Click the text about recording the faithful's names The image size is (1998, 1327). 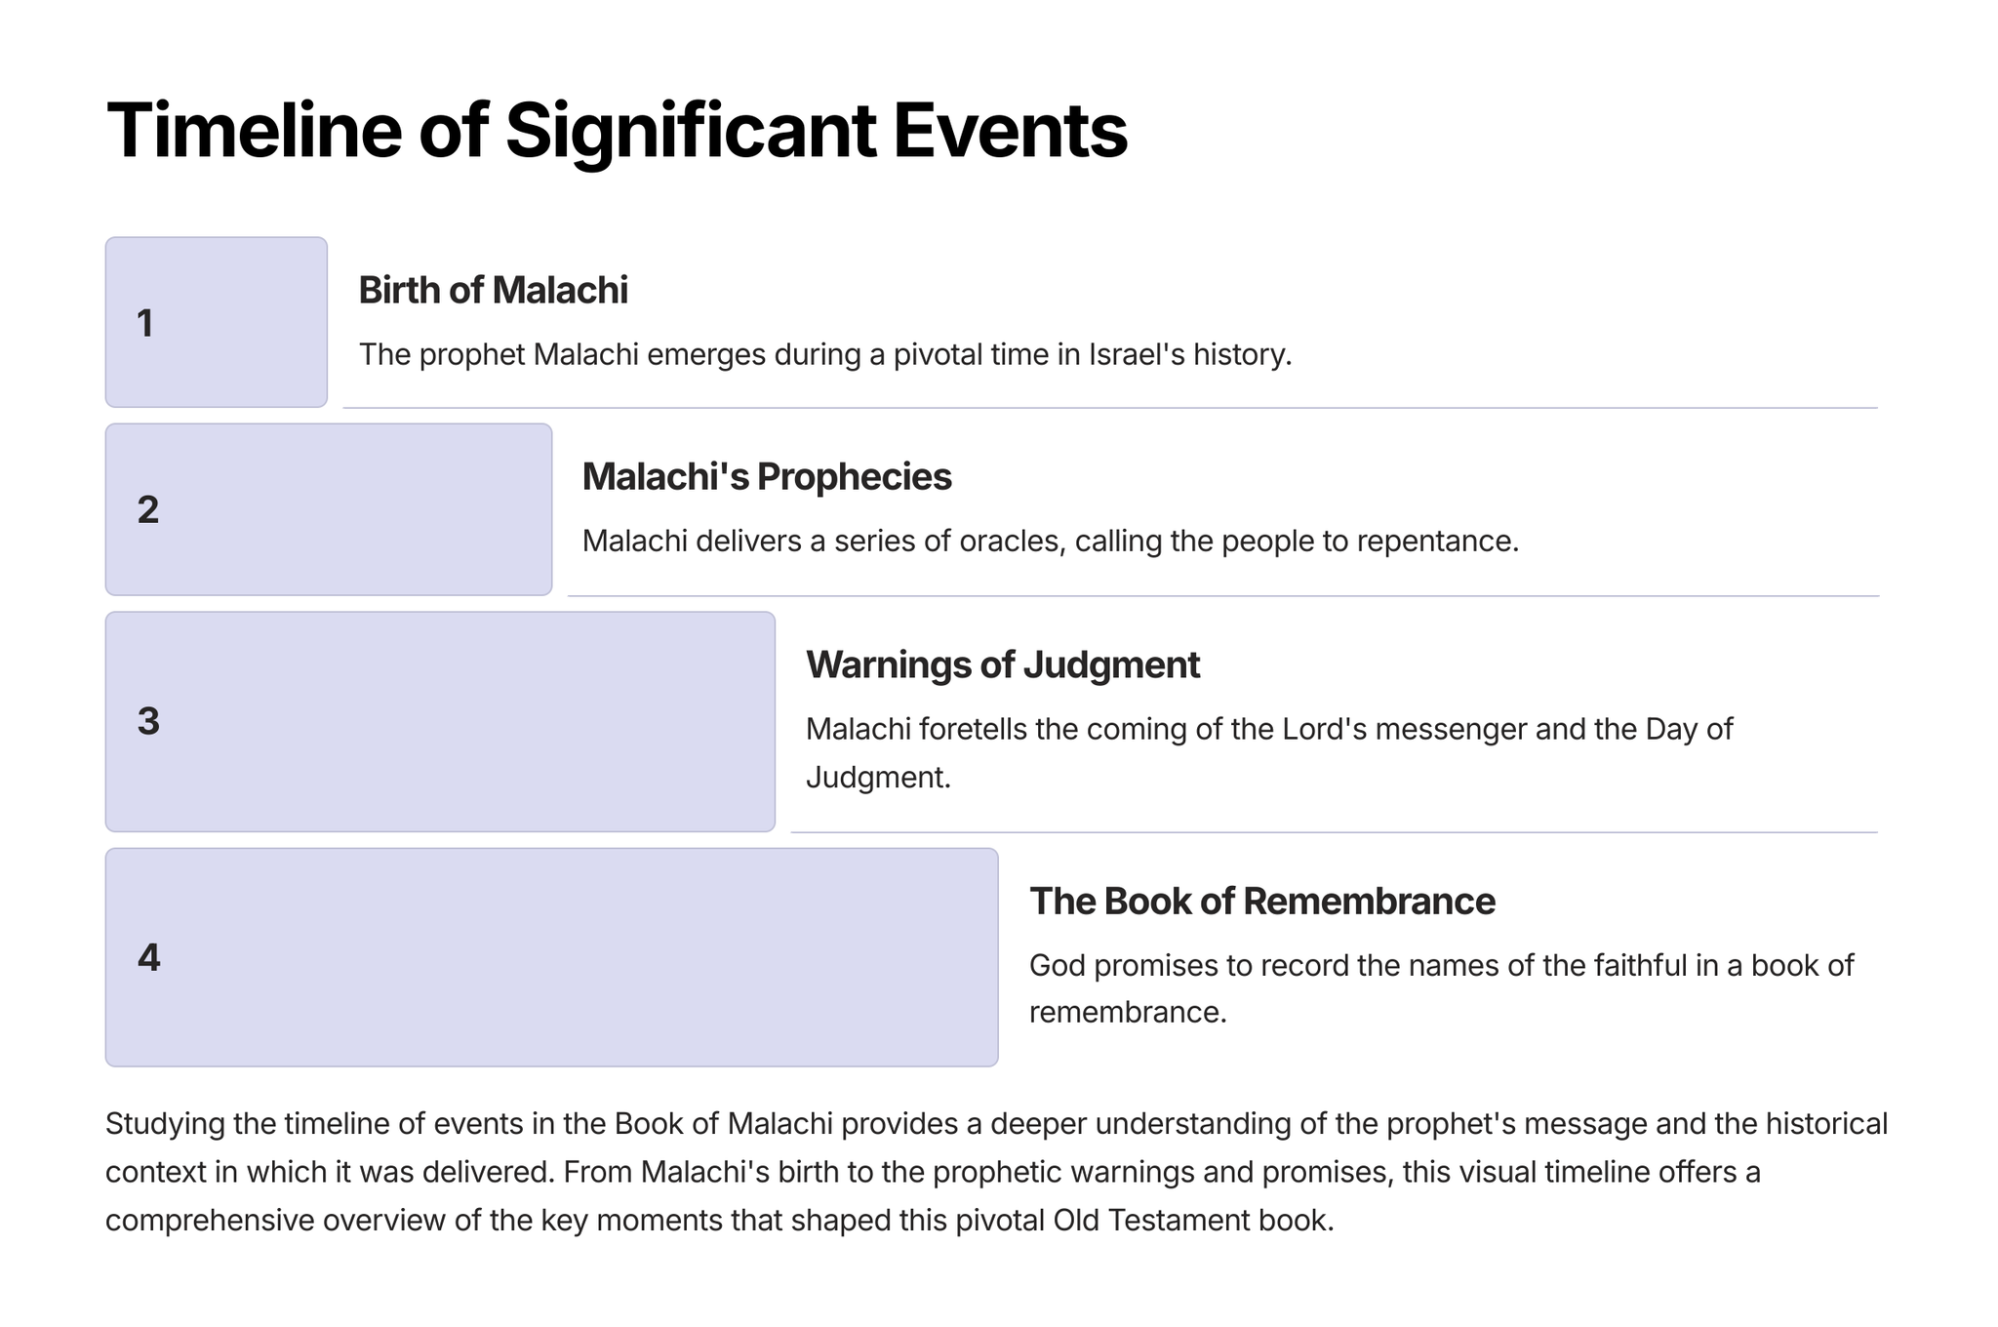1441,988
